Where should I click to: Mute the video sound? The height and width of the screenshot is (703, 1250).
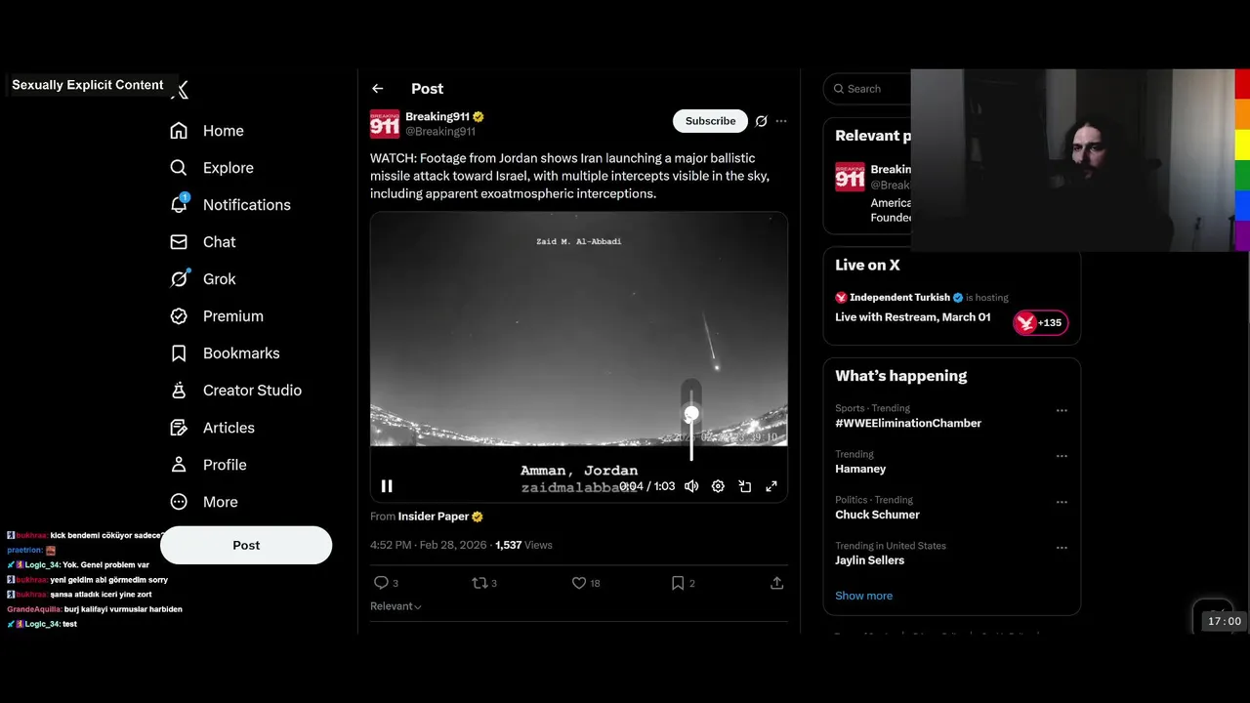(691, 486)
